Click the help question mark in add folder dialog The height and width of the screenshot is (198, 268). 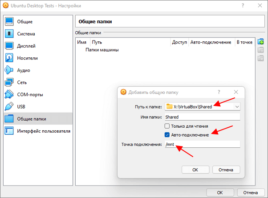(219, 92)
